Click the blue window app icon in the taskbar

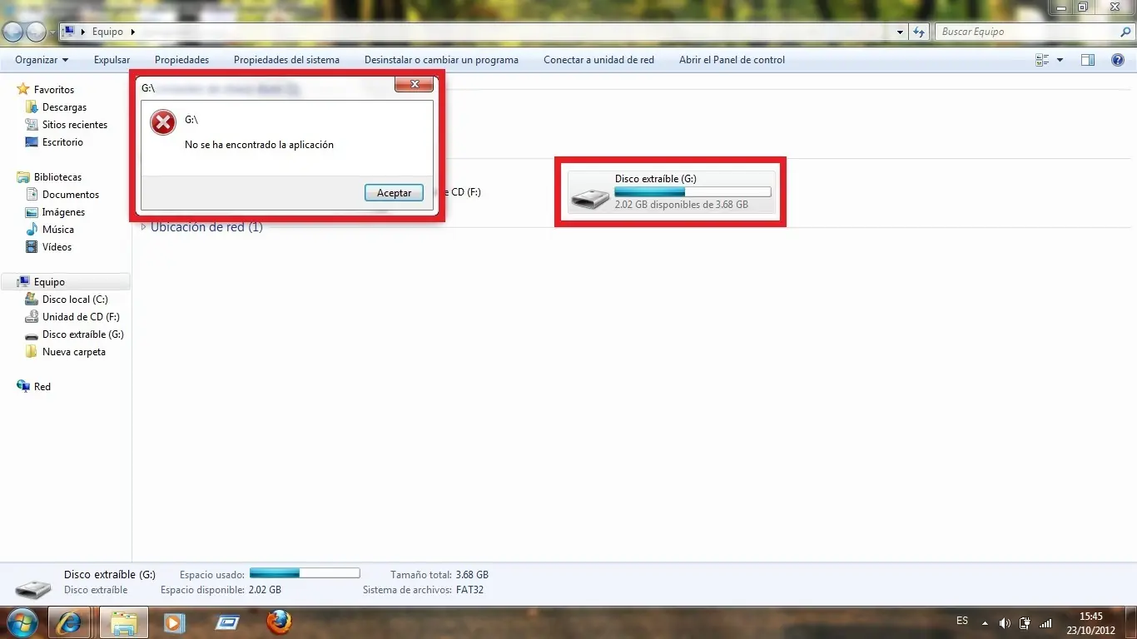(227, 622)
